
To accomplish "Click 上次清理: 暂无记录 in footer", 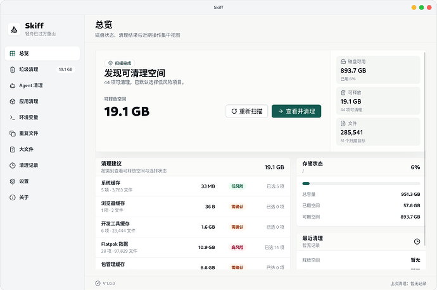I will pyautogui.click(x=408, y=284).
